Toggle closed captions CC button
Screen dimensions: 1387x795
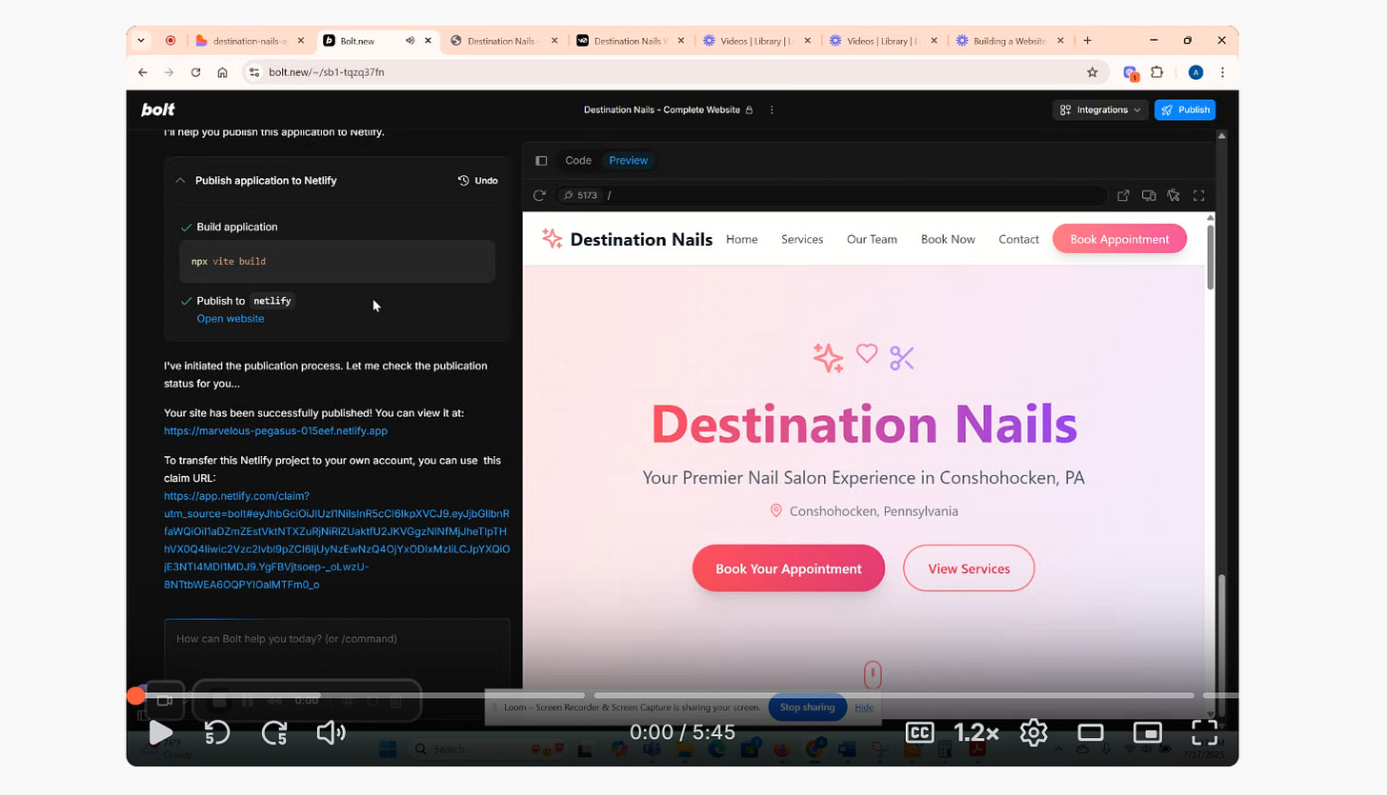(919, 732)
